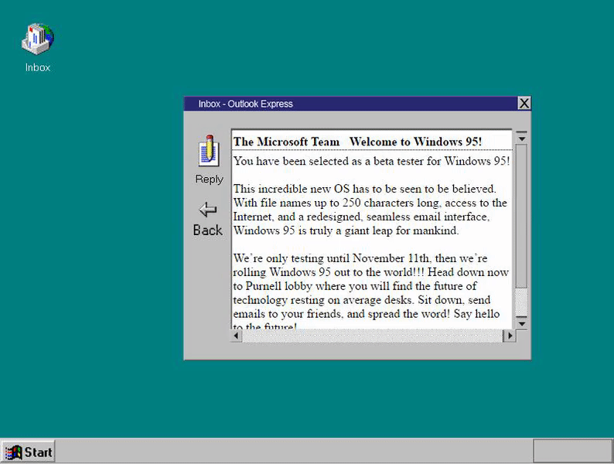Screen dimensions: 614x464
Task: Click the Back arrow icon
Action: click(208, 210)
